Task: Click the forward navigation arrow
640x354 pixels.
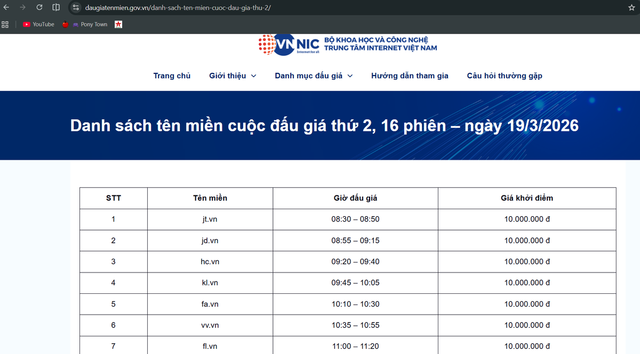Action: [22, 7]
